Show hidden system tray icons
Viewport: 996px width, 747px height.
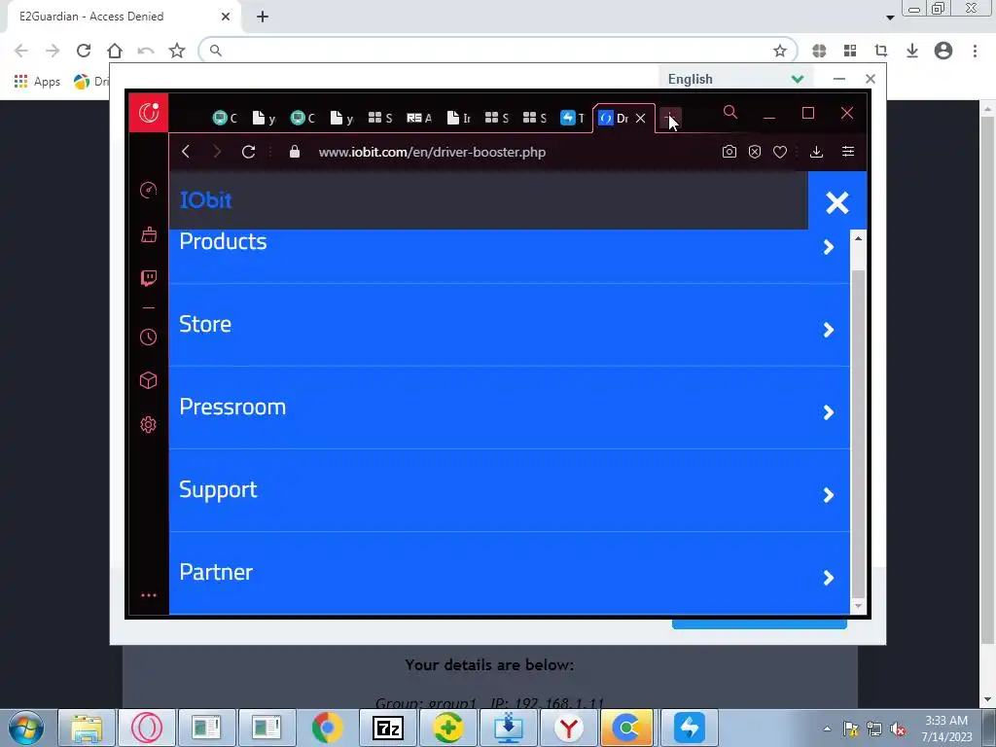pos(827,729)
